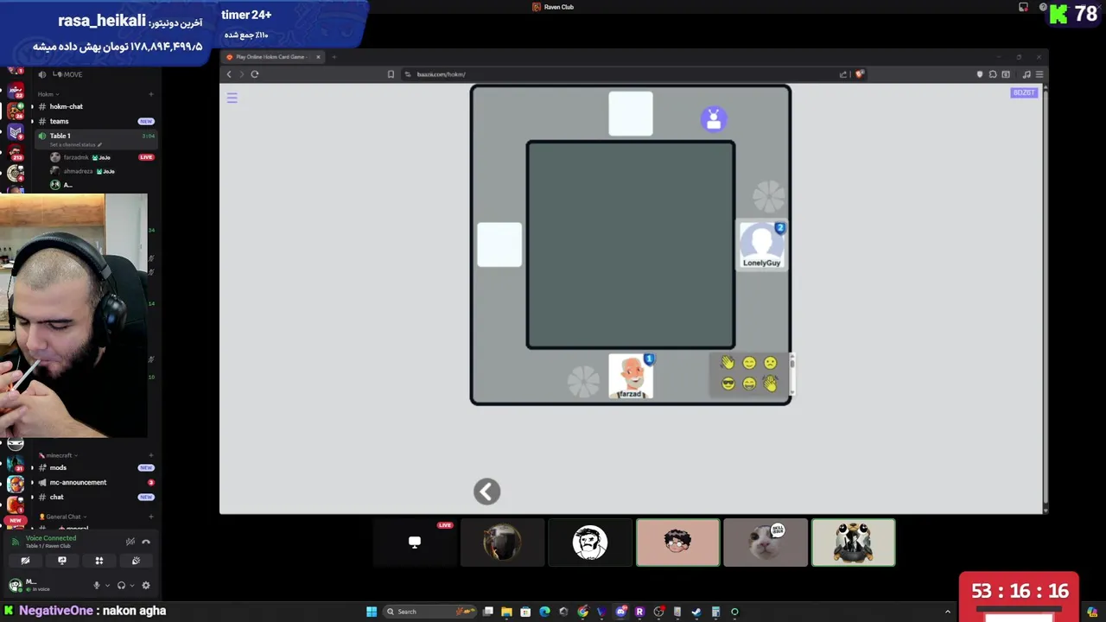The image size is (1106, 622).
Task: Click Set a channel status
Action: pyautogui.click(x=75, y=144)
